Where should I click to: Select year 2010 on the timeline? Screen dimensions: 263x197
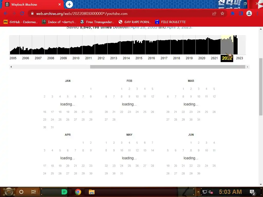(76, 58)
